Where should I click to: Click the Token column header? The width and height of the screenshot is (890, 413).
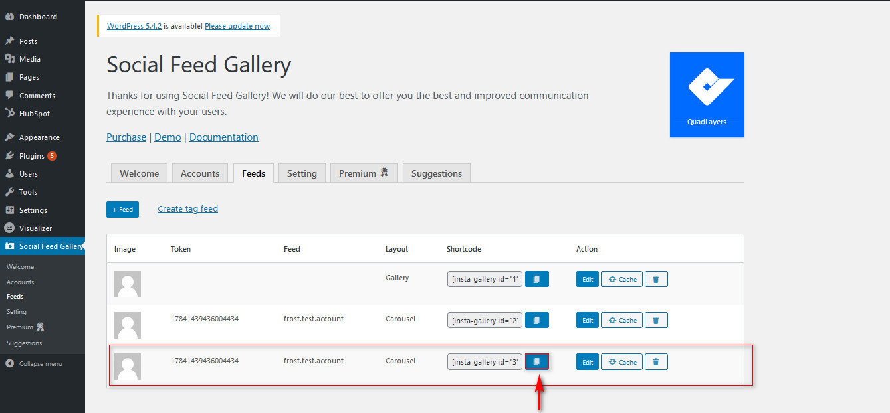181,249
